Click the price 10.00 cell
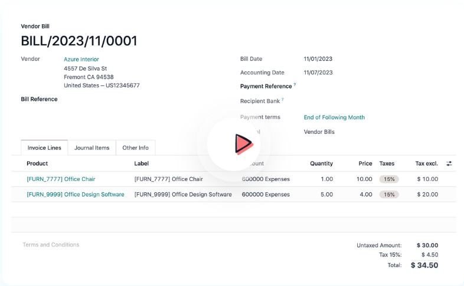 [x=364, y=179]
